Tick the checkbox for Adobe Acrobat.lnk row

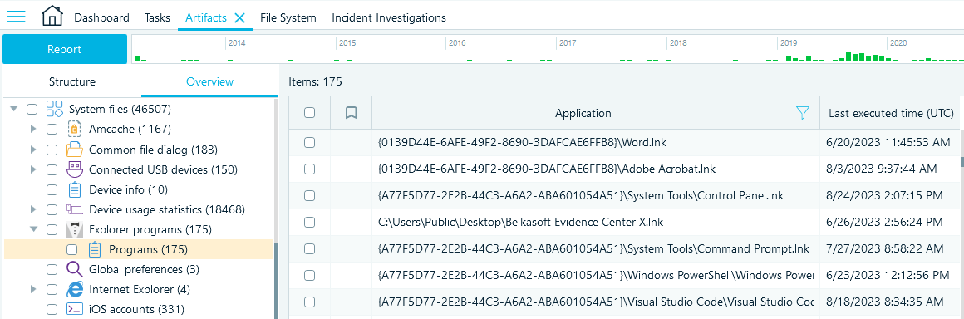309,169
